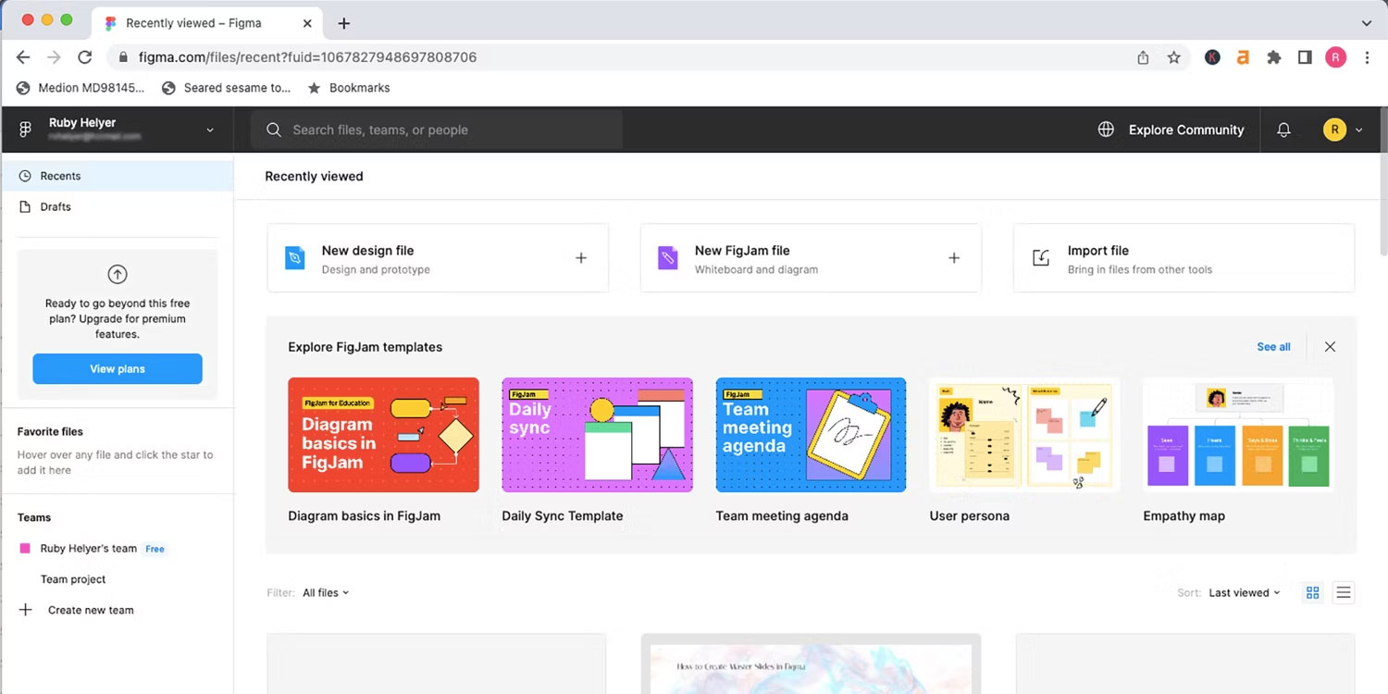
Task: Click the View plans button
Action: point(118,368)
